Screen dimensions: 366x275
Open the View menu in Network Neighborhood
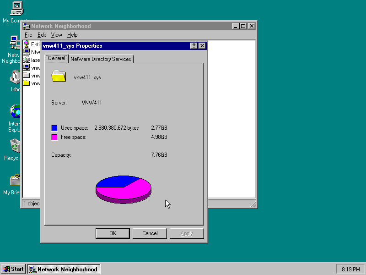[56, 35]
